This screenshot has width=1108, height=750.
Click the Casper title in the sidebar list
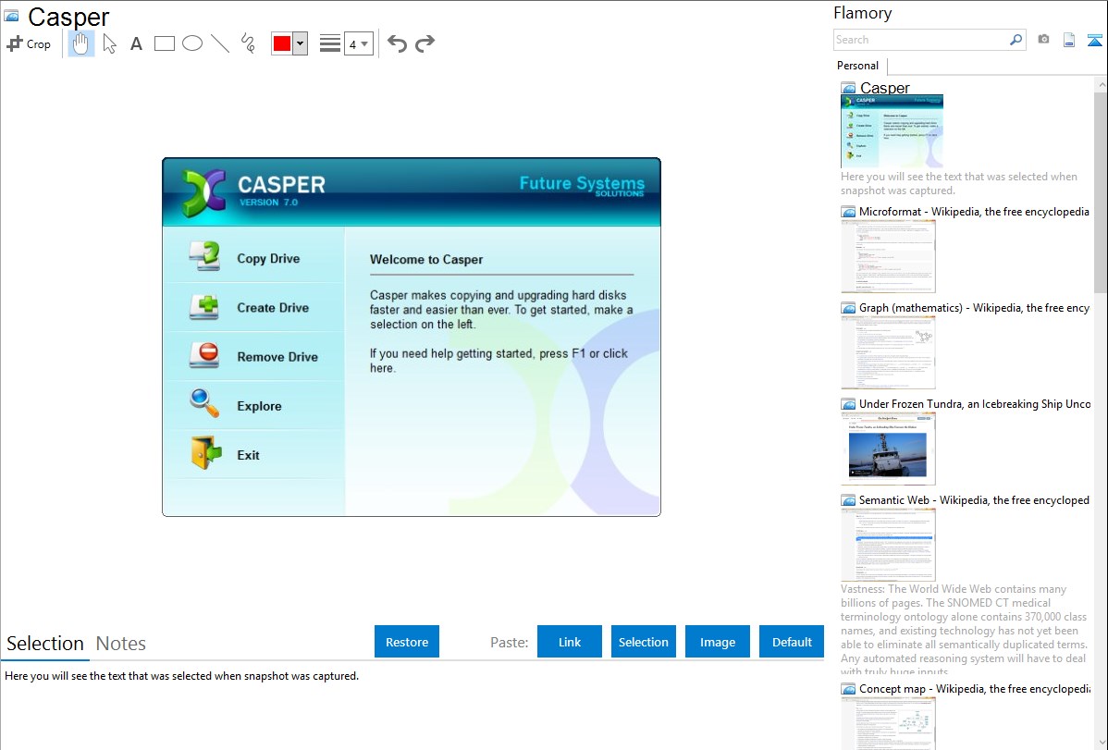[x=885, y=88]
